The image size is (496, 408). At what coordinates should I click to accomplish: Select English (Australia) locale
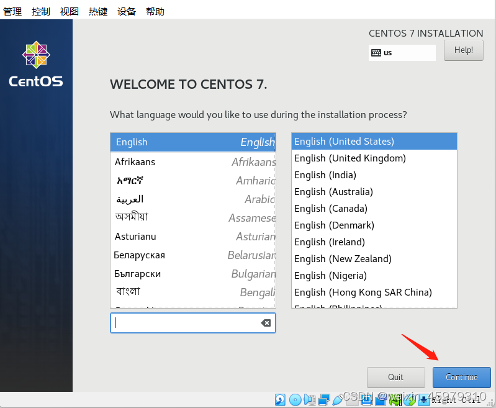pos(374,191)
